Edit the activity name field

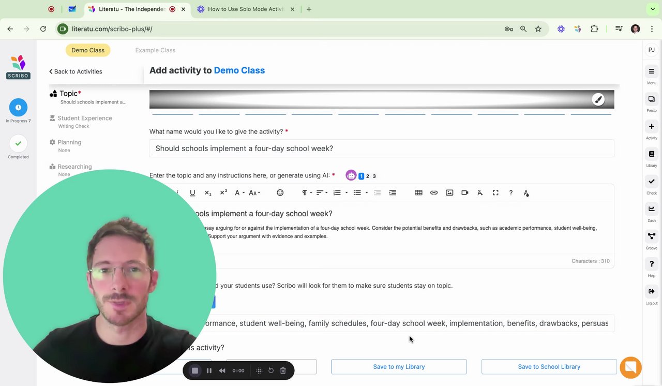382,149
